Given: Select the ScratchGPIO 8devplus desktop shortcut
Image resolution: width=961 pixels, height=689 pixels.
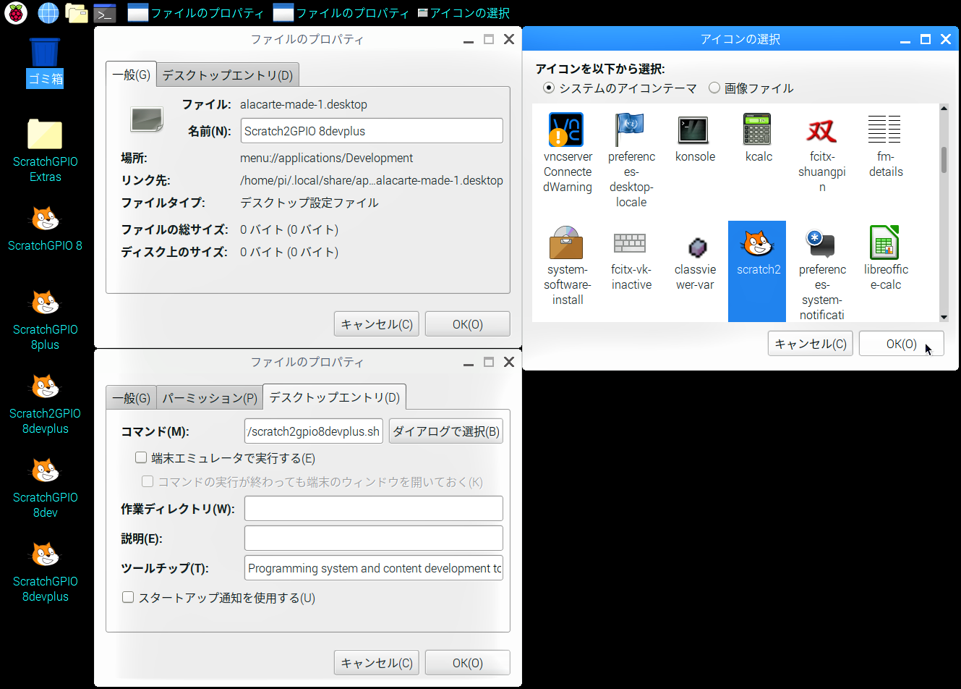Looking at the screenshot, I should pyautogui.click(x=45, y=572).
